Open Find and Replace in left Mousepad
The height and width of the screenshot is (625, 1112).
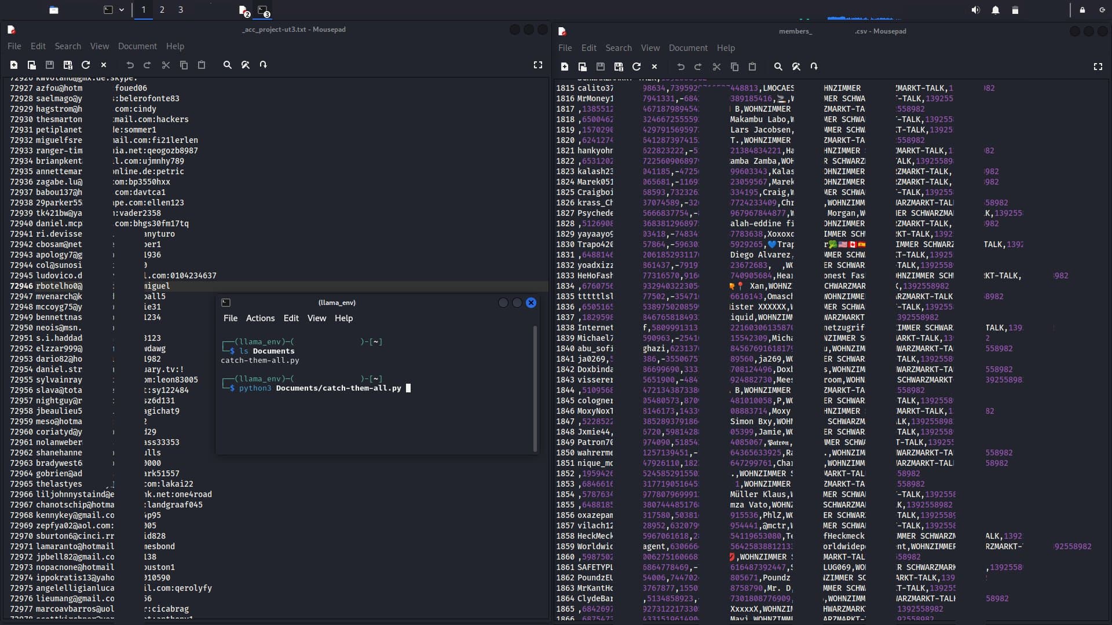click(246, 65)
